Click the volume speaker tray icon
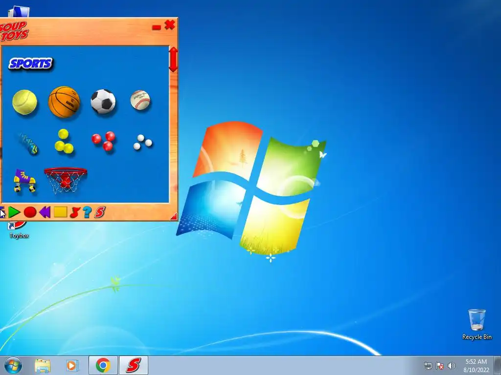This screenshot has height=375, width=501. pos(452,366)
